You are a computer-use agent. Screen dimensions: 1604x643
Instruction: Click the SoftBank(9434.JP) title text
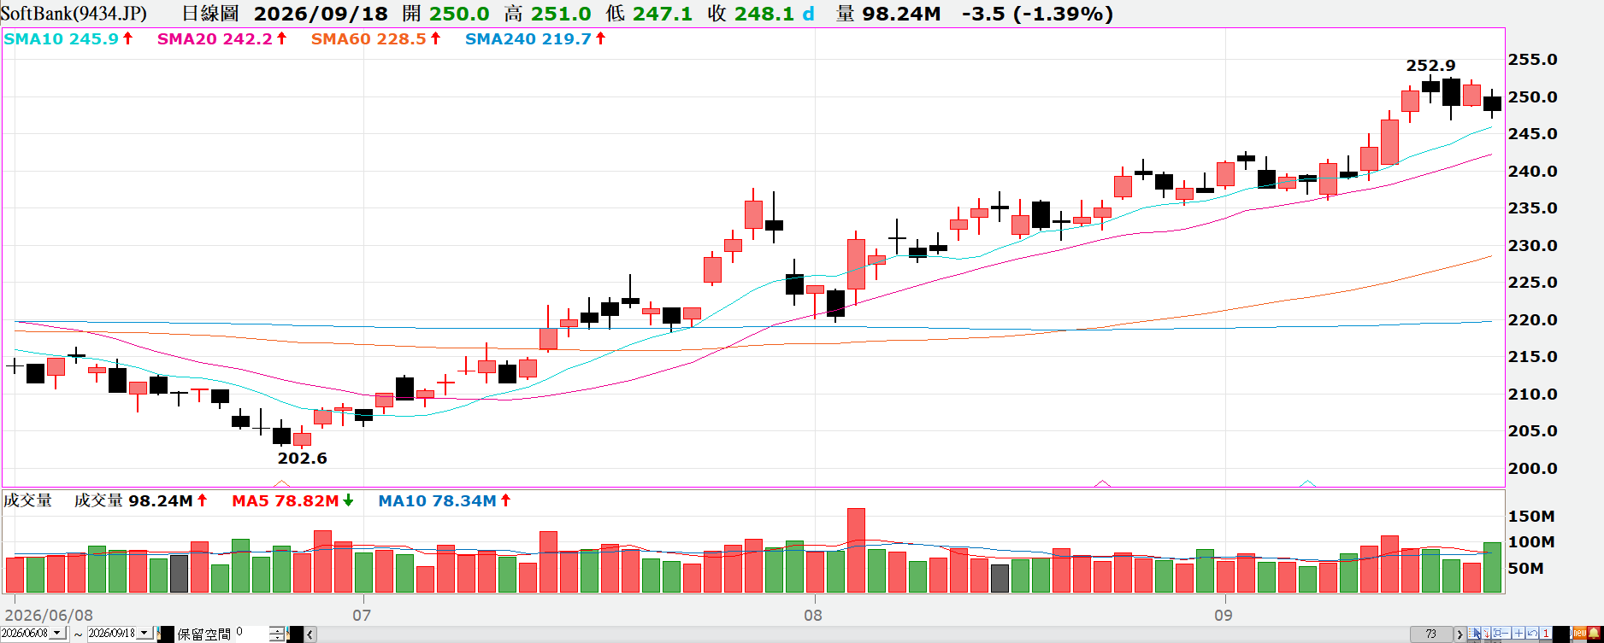coord(74,14)
